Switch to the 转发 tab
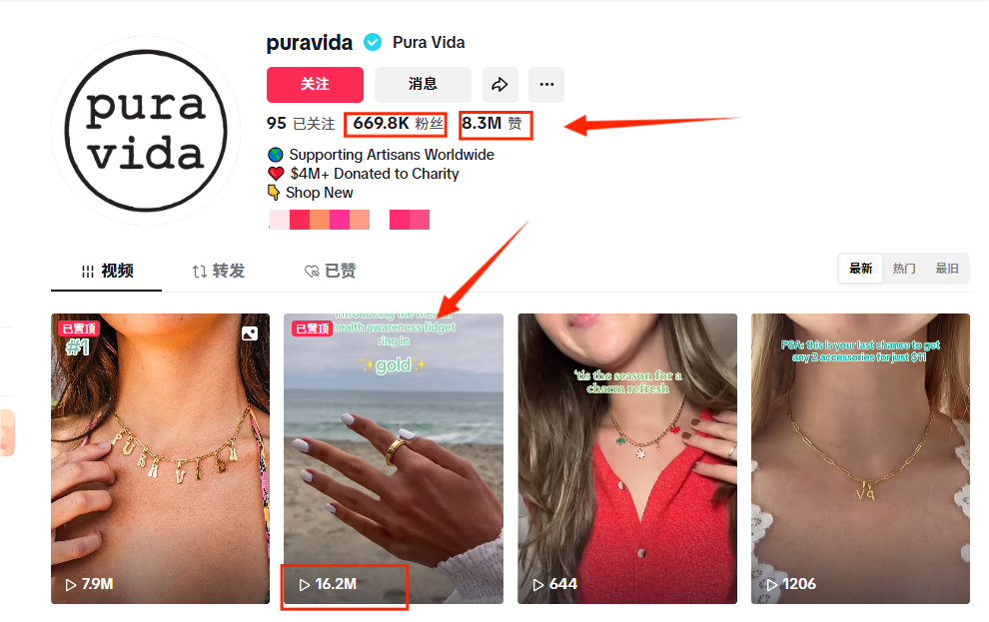Screen dimensions: 989x622 click(218, 271)
